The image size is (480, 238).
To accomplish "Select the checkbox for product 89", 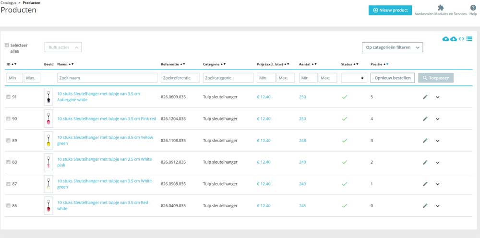I will click(x=8, y=141).
